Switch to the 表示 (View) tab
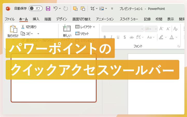 [171, 19]
